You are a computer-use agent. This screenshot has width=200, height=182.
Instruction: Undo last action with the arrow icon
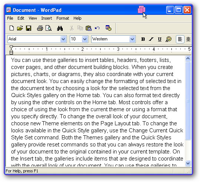(97, 28)
